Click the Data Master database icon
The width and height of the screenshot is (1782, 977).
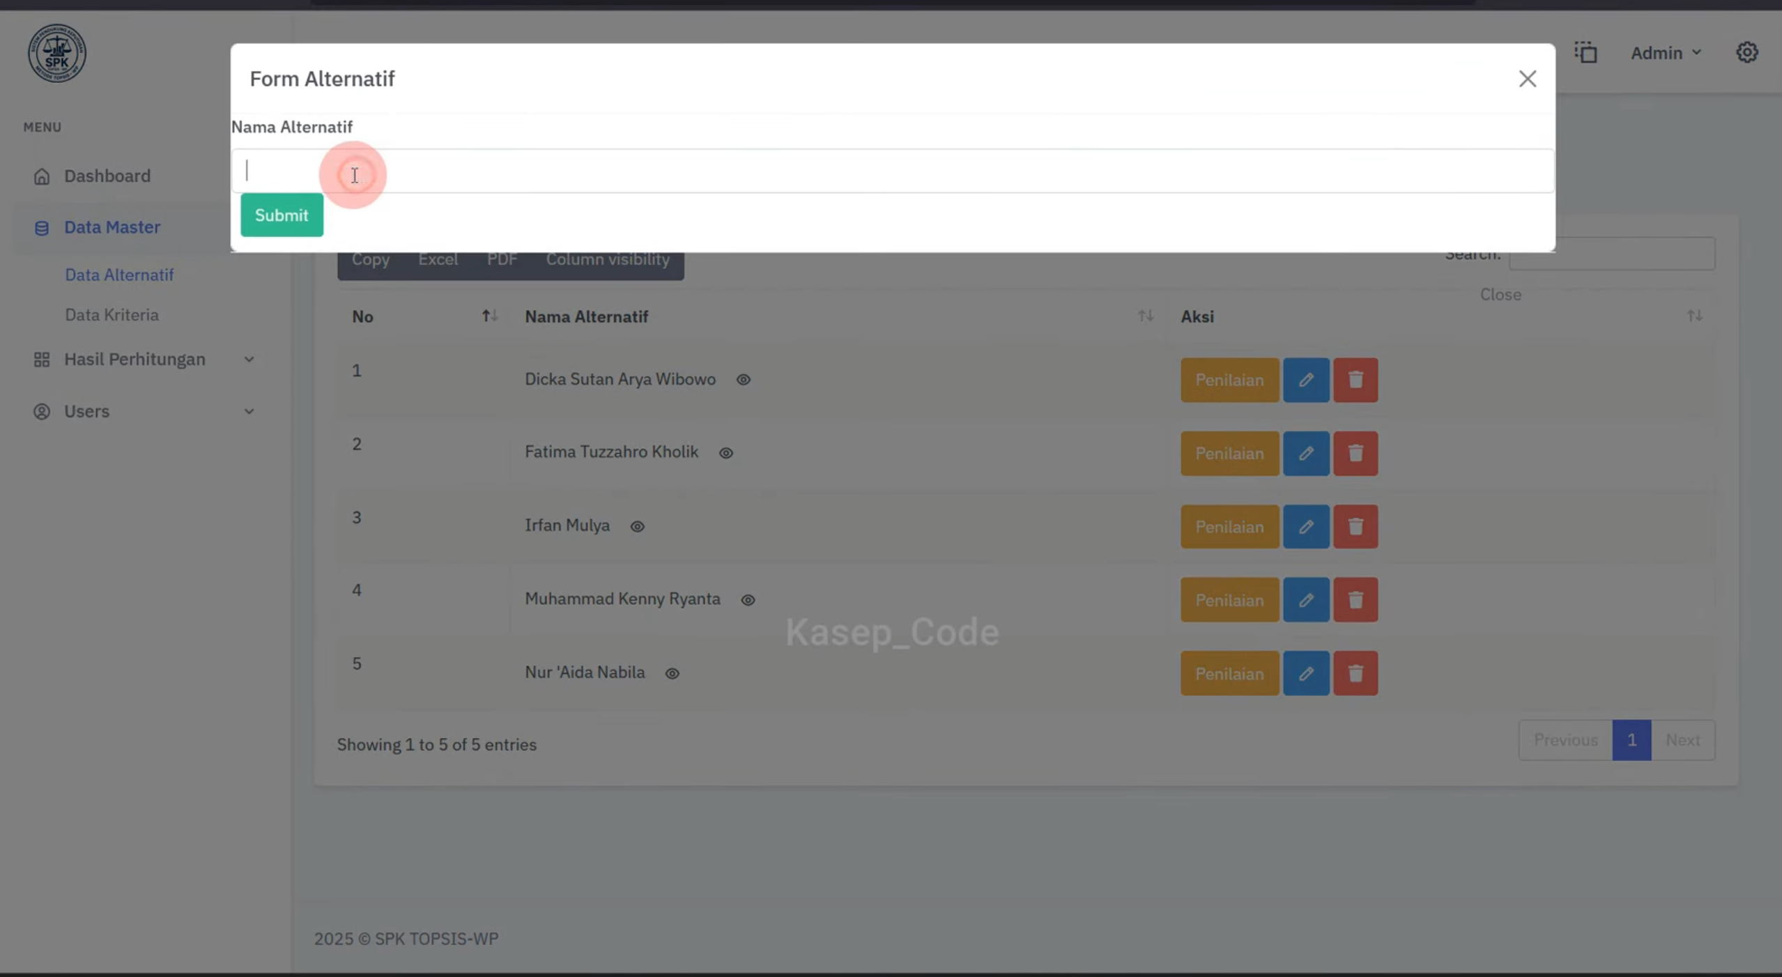tap(42, 228)
